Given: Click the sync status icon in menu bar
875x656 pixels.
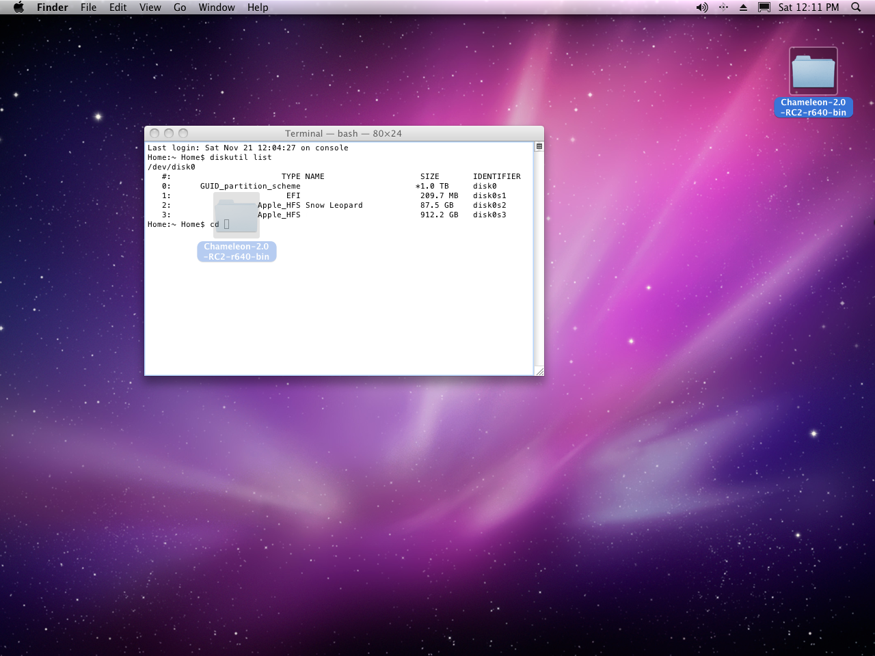Looking at the screenshot, I should [x=723, y=7].
